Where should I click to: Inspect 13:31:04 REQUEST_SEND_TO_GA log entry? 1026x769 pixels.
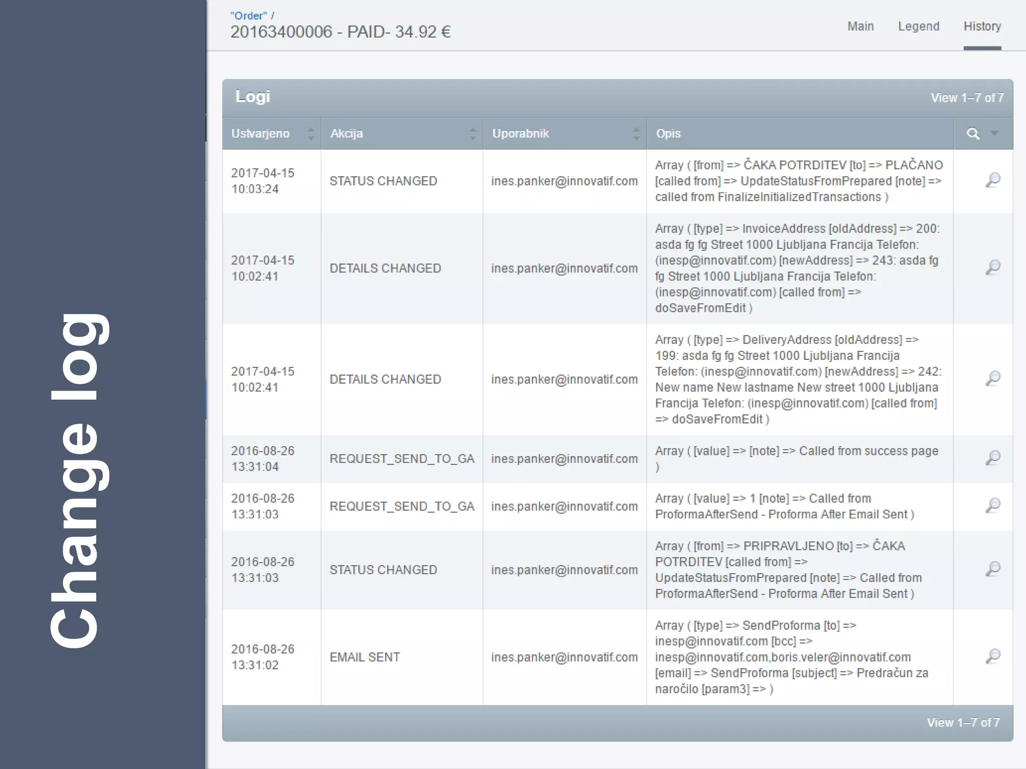[992, 458]
